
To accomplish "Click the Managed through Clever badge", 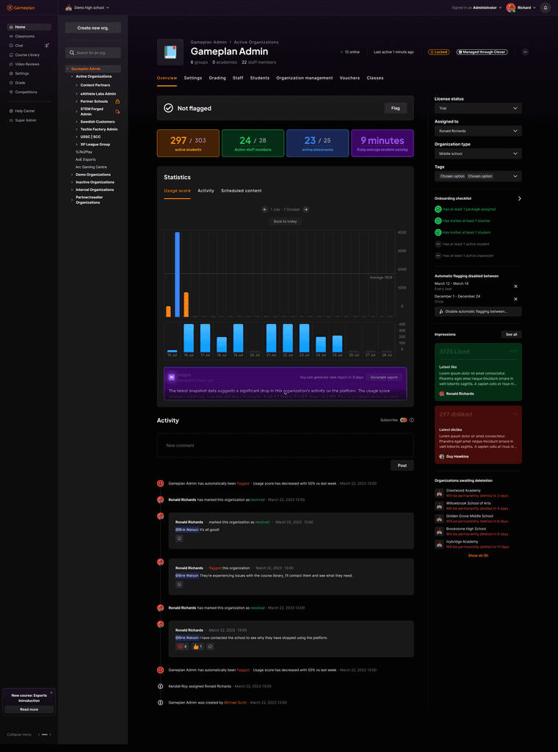I will point(482,52).
